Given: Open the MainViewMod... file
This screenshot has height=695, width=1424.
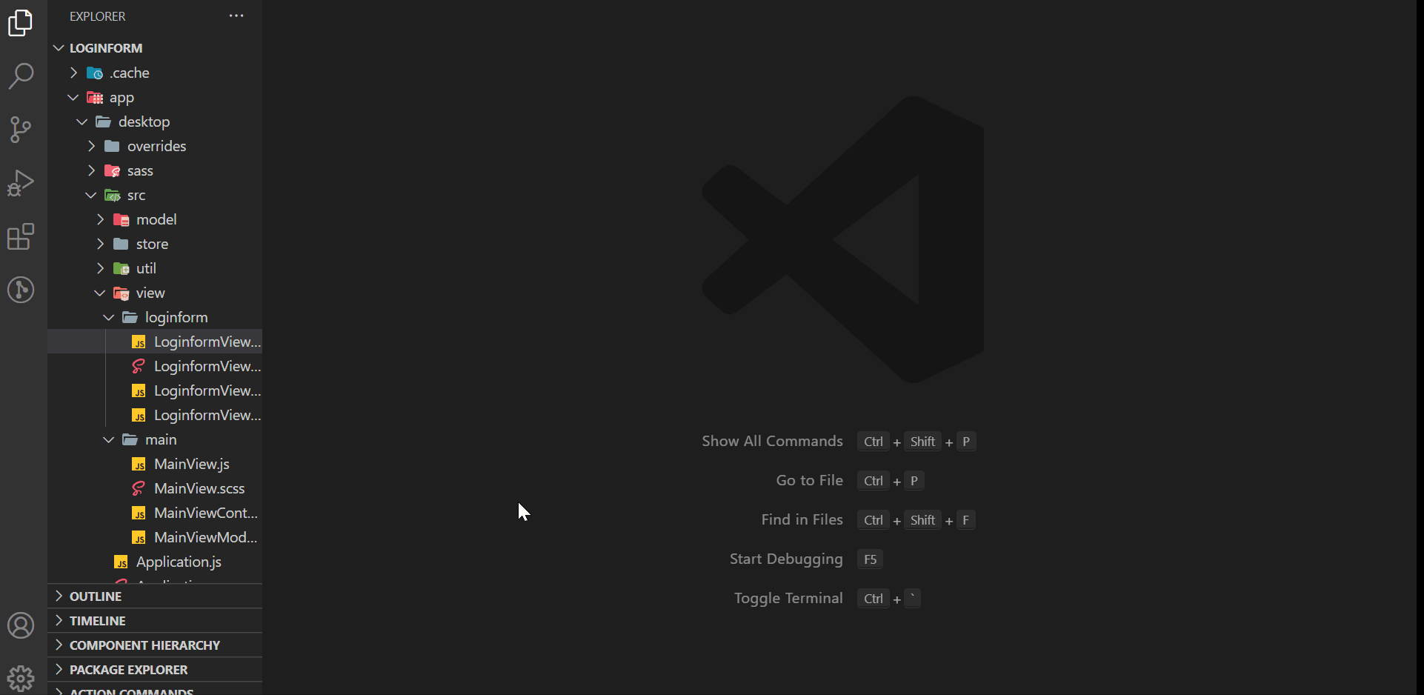Looking at the screenshot, I should click(x=155, y=537).
